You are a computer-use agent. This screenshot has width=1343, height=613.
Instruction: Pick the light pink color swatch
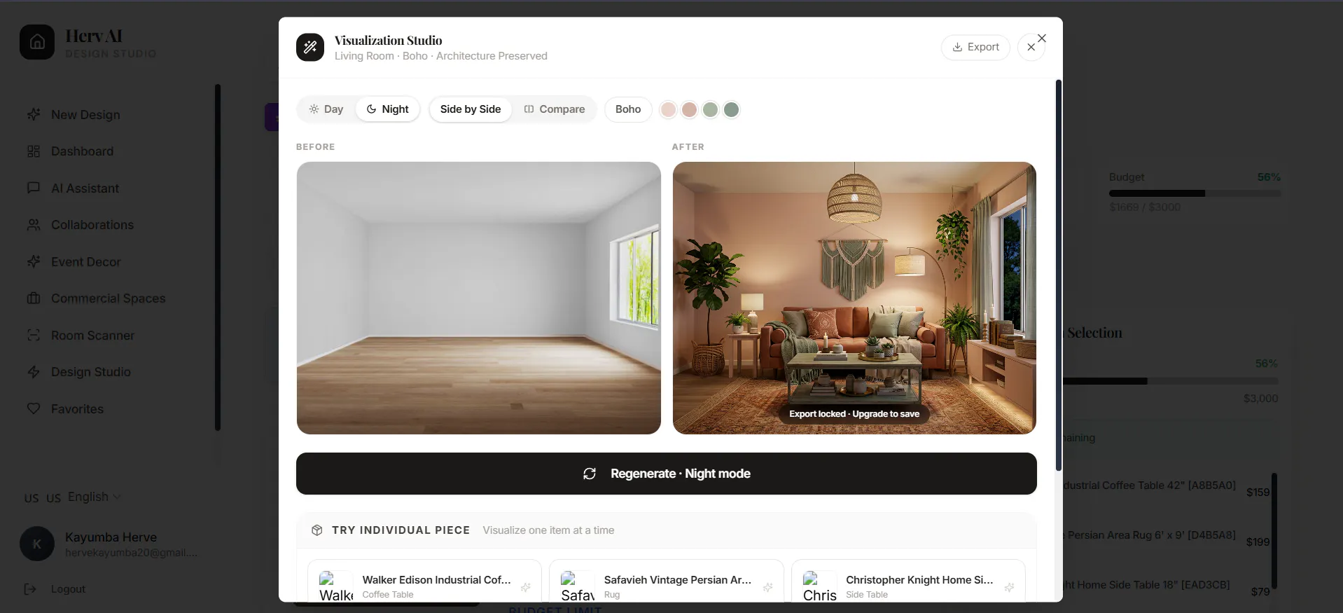pyautogui.click(x=669, y=109)
